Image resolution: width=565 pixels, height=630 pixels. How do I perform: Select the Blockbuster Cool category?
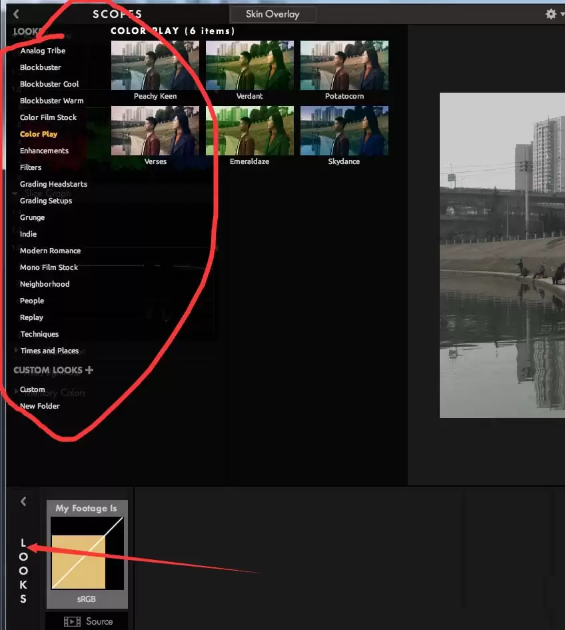(x=49, y=84)
